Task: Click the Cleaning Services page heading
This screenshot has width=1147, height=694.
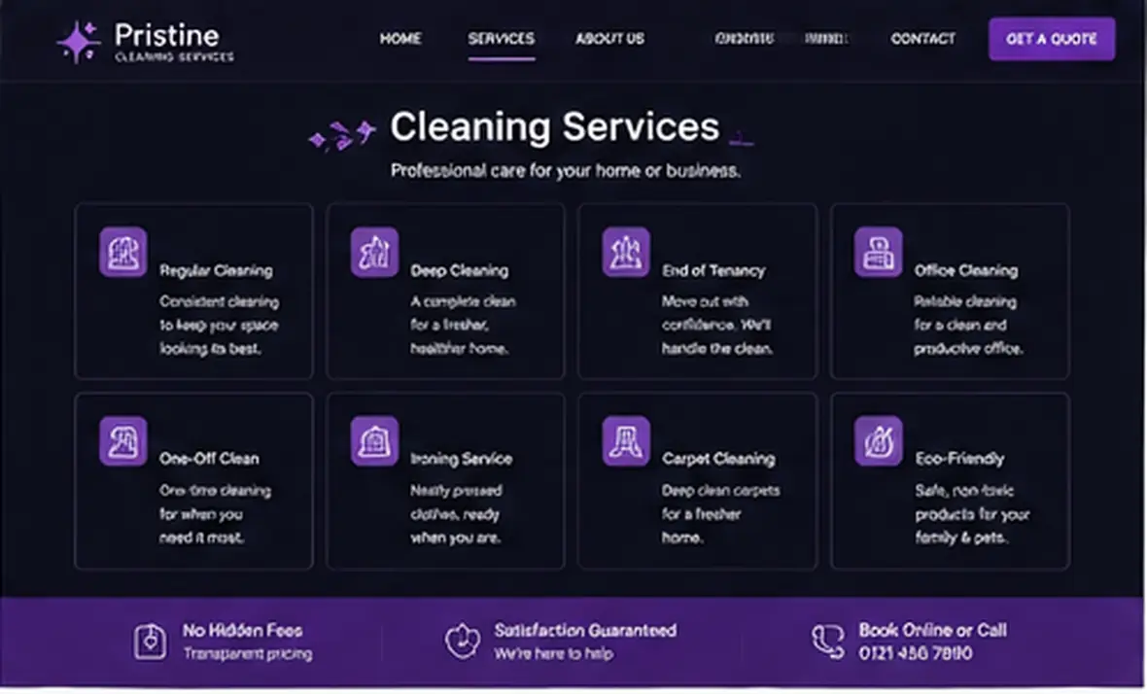Action: point(554,127)
